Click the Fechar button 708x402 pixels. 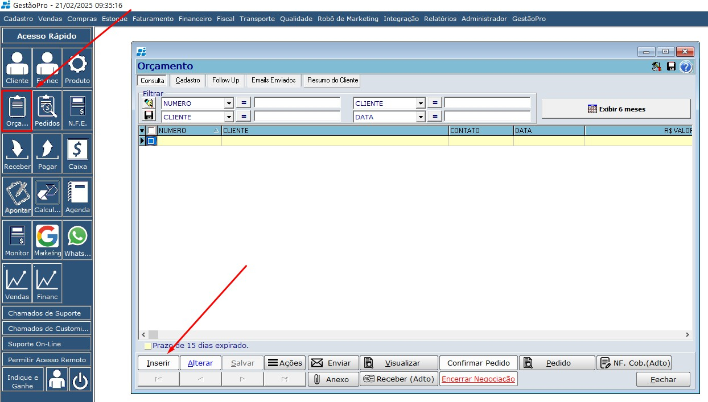(x=663, y=379)
